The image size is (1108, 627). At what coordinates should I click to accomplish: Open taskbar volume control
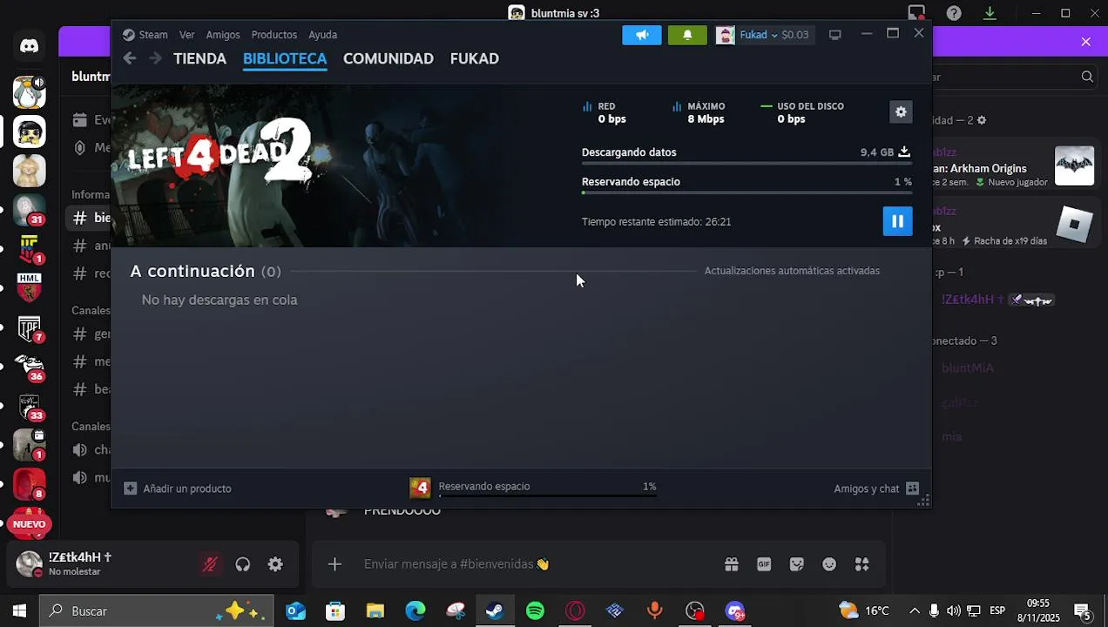(954, 611)
